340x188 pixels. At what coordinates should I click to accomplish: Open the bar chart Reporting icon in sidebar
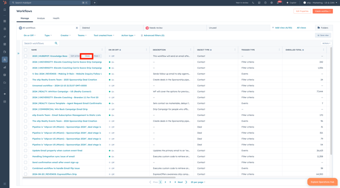coord(5,67)
